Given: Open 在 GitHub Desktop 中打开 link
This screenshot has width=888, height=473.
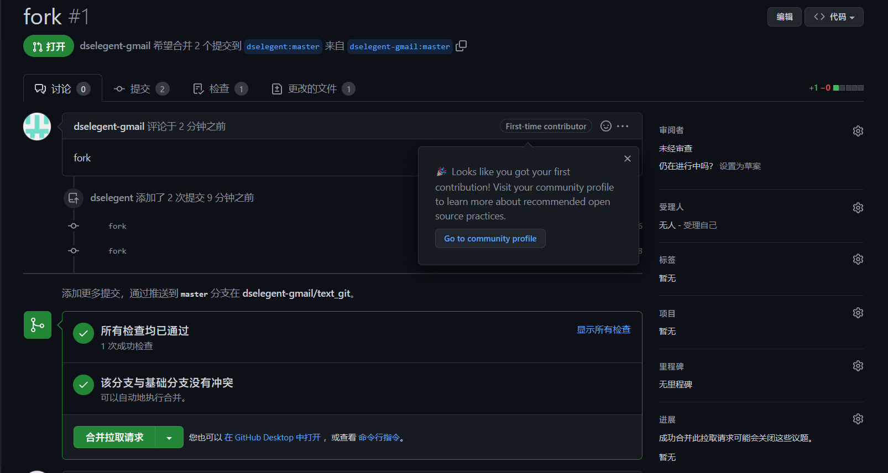Looking at the screenshot, I should coord(273,437).
